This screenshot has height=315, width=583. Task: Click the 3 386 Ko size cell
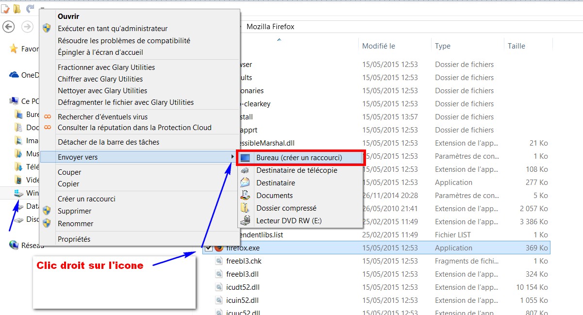(533, 222)
